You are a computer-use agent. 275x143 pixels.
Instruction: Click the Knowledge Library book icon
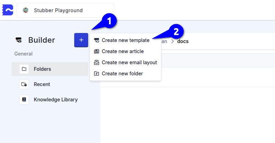click(x=24, y=100)
